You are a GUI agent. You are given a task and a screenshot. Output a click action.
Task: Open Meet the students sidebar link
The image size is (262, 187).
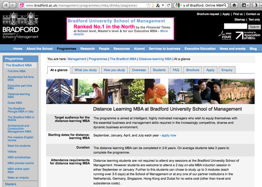click(19, 145)
